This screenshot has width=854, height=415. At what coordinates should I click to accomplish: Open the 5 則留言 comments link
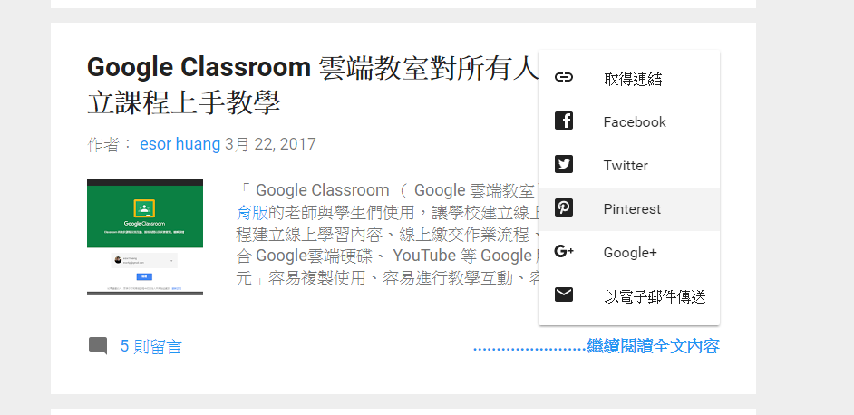pyautogui.click(x=150, y=346)
